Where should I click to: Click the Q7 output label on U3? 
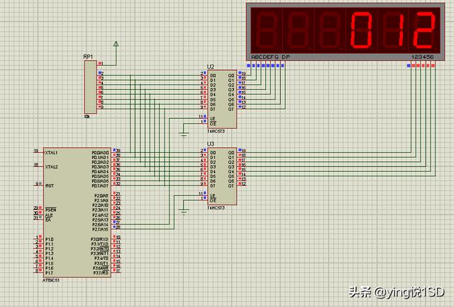(x=231, y=186)
